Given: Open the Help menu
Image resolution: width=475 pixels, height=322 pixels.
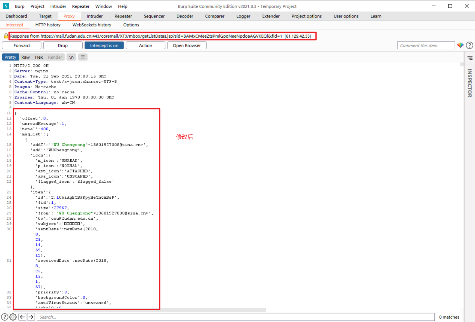Looking at the screenshot, I should coord(123,6).
